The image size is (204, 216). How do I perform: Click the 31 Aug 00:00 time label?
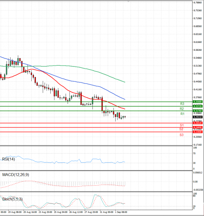(x=106, y=212)
